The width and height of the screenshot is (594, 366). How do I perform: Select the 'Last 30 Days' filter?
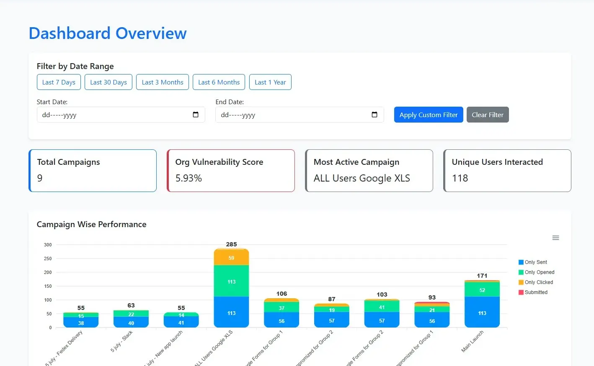pos(108,82)
